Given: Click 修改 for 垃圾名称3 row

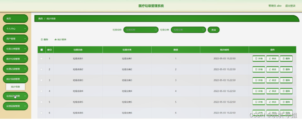Looking at the screenshot, I should pos(273,80).
